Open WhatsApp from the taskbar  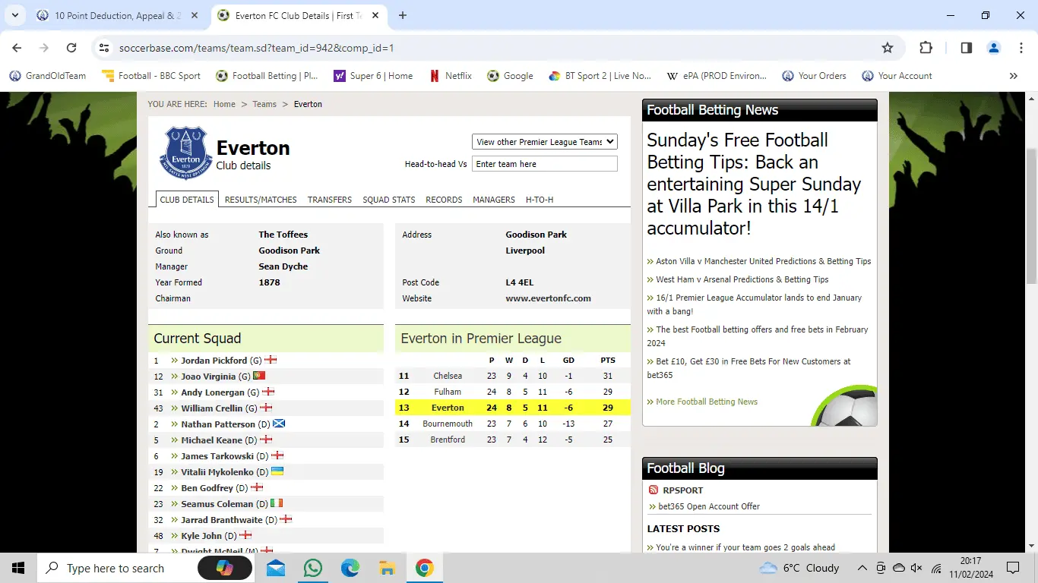(x=312, y=568)
